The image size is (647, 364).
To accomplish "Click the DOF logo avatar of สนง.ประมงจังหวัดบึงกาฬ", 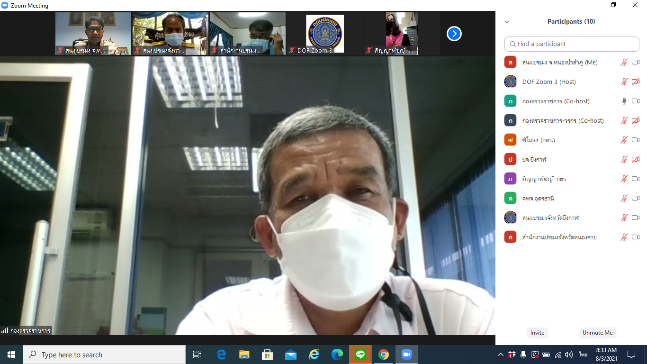I will pos(510,218).
